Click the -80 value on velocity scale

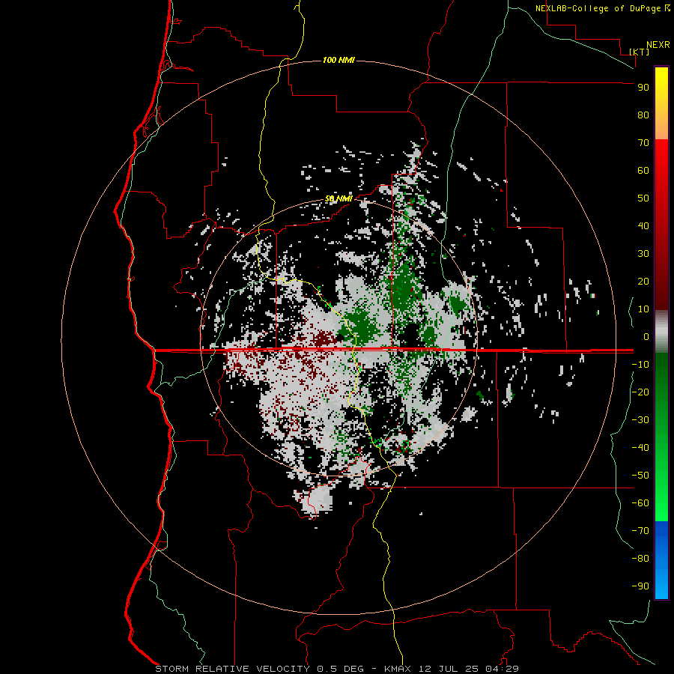[640, 559]
